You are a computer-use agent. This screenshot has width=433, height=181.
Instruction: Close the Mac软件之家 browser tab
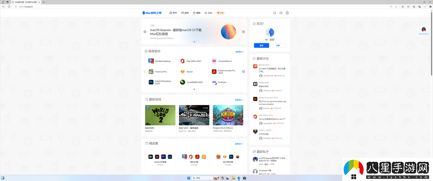pos(39,2)
